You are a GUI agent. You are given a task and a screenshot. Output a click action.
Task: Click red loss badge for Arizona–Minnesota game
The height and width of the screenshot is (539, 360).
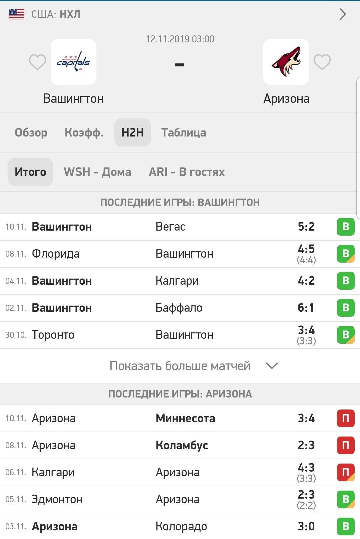coord(346,418)
